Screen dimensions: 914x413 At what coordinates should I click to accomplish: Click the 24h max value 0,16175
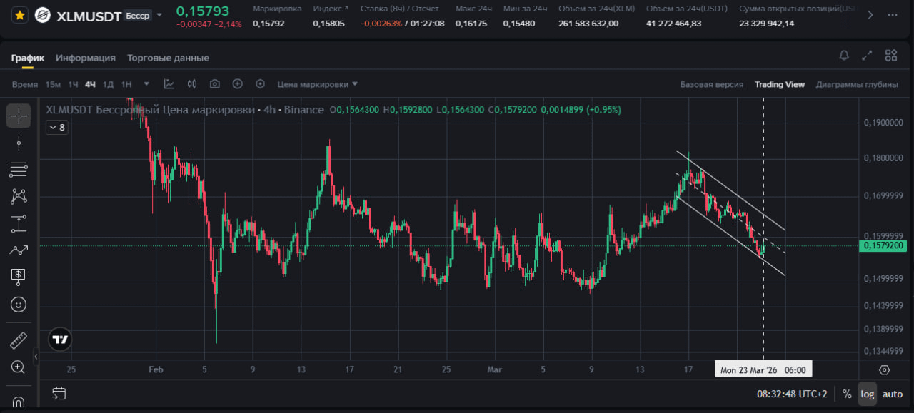[471, 24]
